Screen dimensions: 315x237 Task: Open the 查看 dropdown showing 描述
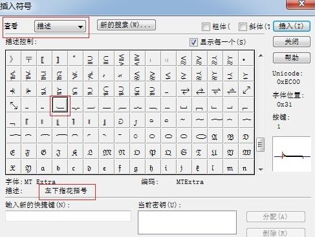[x=60, y=26]
